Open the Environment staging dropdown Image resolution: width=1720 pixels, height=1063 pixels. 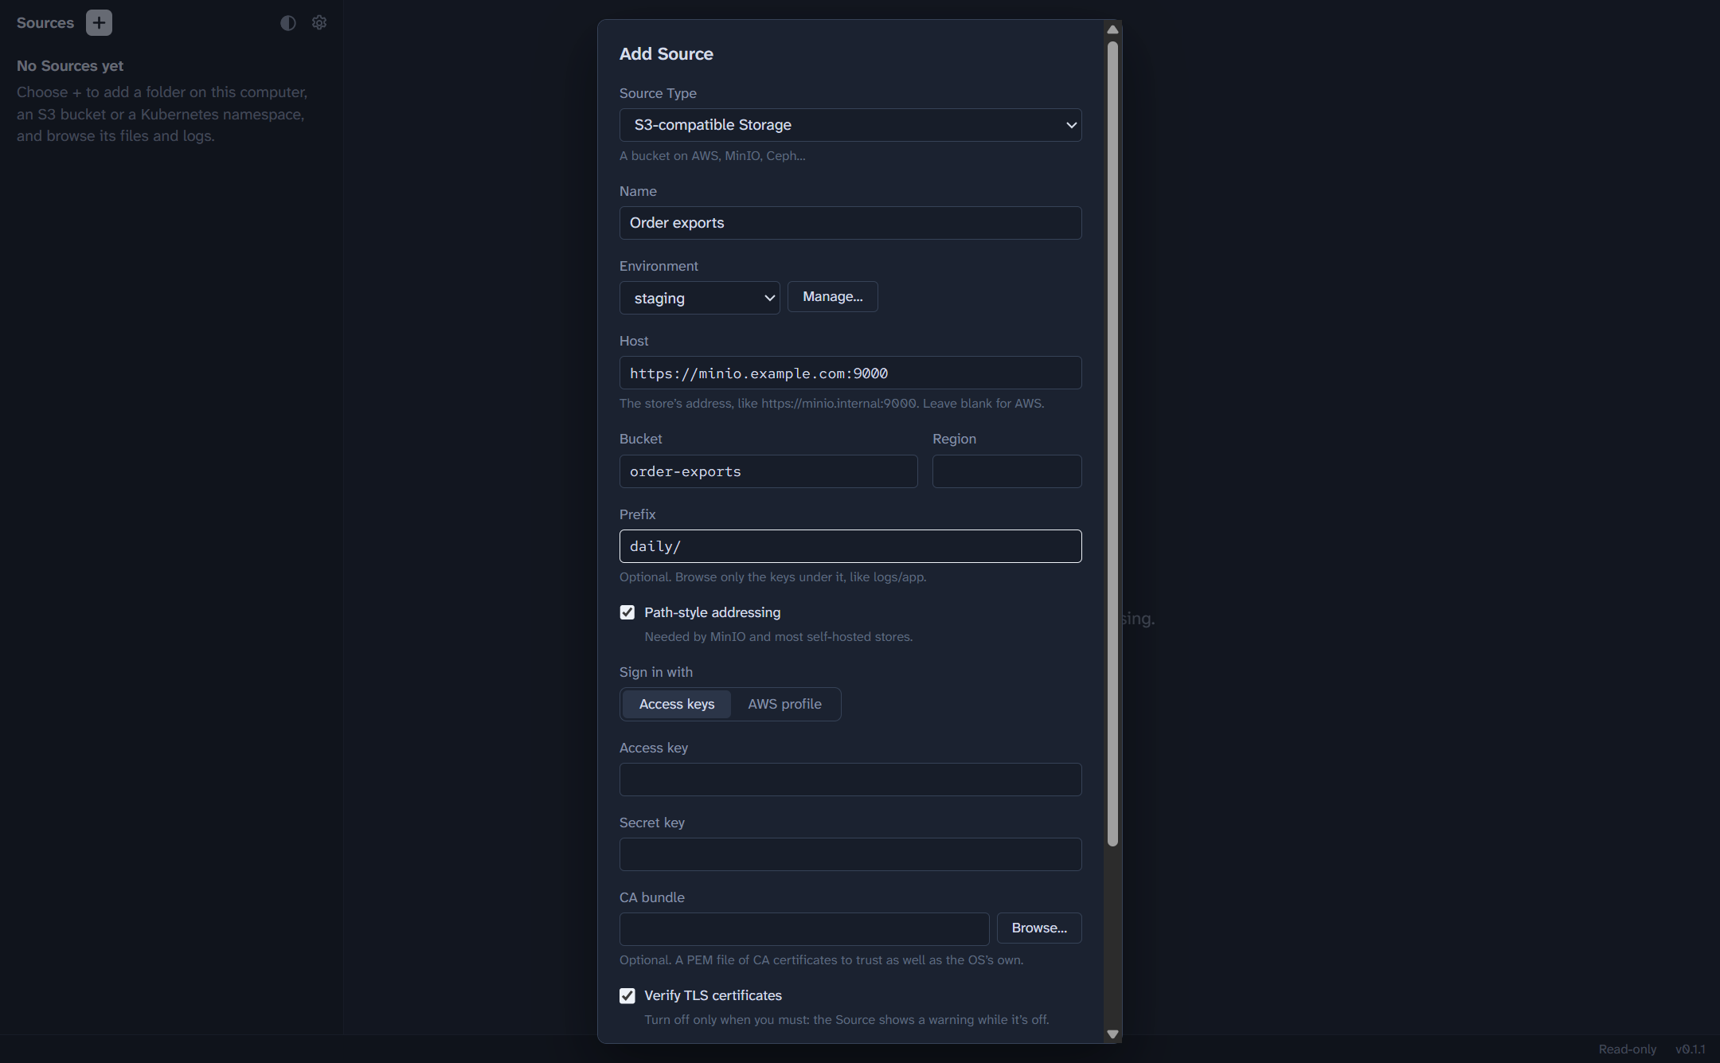699,298
